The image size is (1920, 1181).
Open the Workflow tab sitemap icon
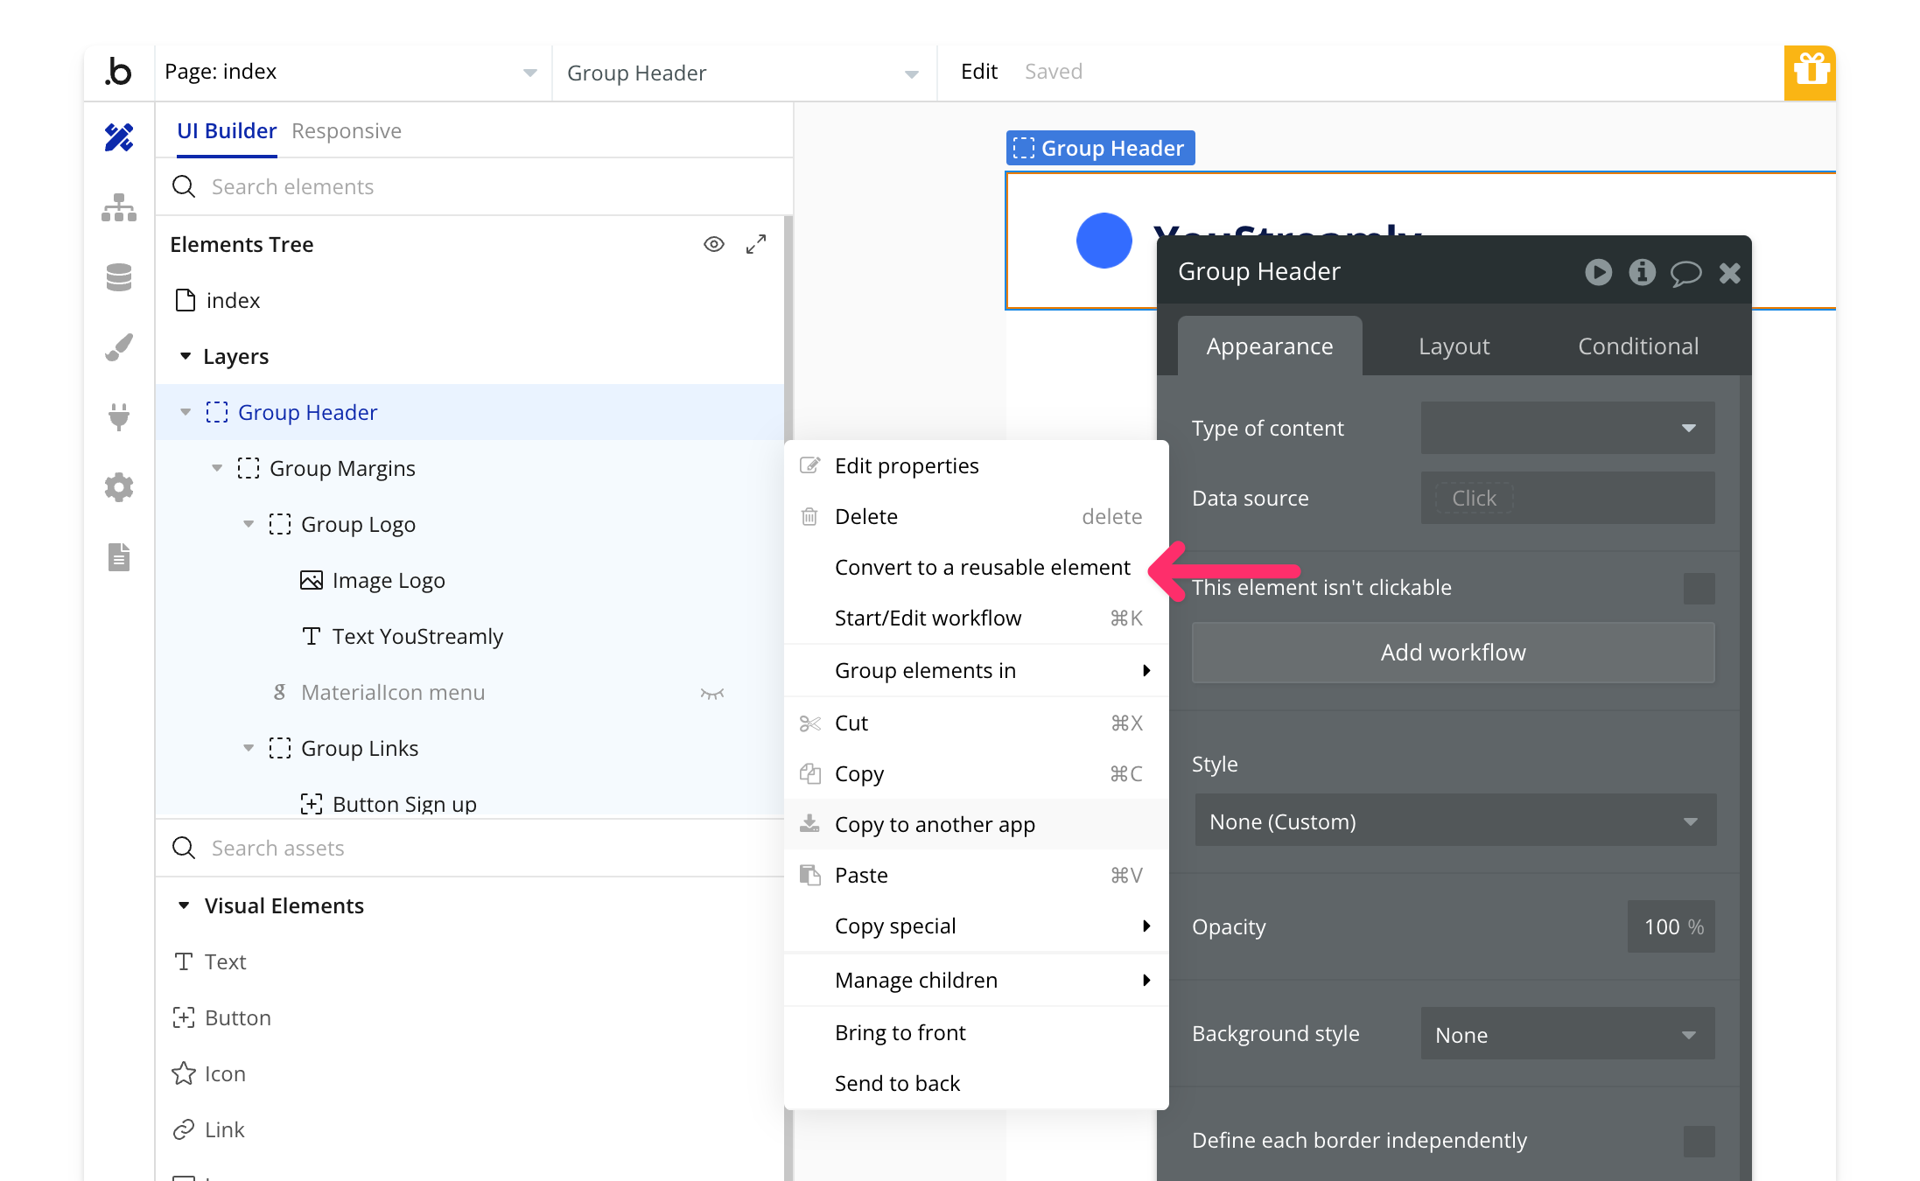click(119, 207)
